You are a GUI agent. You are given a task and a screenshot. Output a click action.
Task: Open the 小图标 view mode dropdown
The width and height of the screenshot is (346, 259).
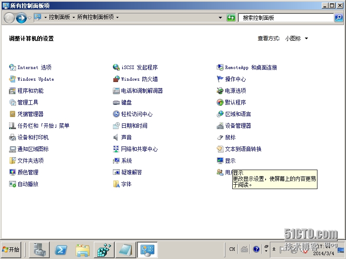pyautogui.click(x=297, y=38)
